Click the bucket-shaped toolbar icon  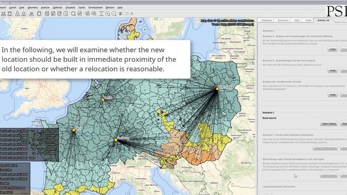(x=10, y=14)
